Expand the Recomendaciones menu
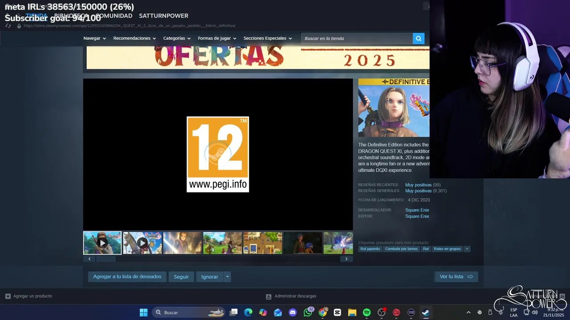This screenshot has width=570, height=320. [x=134, y=38]
